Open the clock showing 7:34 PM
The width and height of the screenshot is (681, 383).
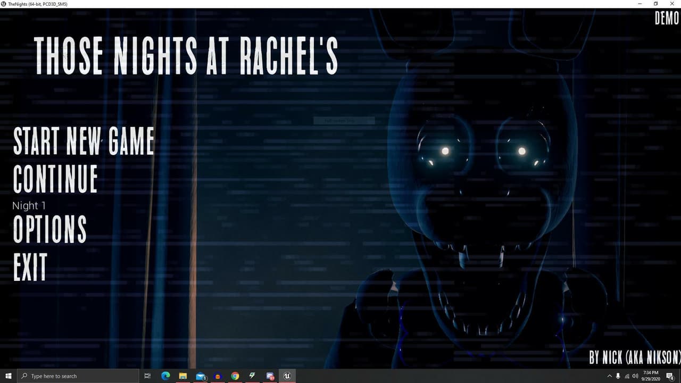pos(651,376)
